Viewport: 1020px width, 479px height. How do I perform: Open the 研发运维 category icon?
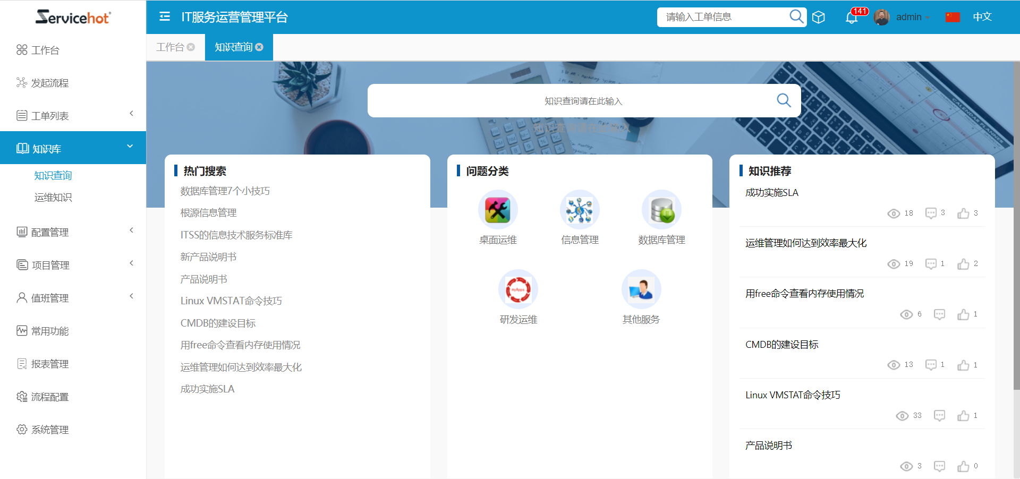[x=518, y=289]
